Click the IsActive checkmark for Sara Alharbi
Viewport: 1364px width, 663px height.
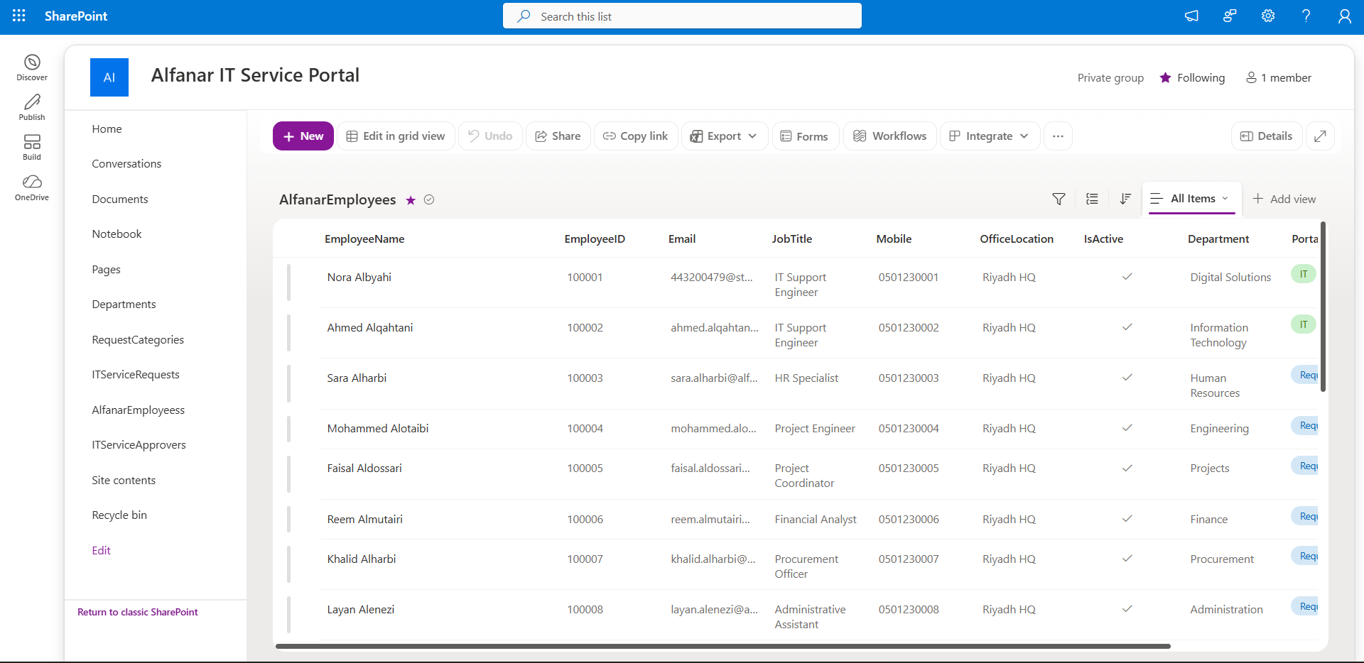pos(1127,378)
